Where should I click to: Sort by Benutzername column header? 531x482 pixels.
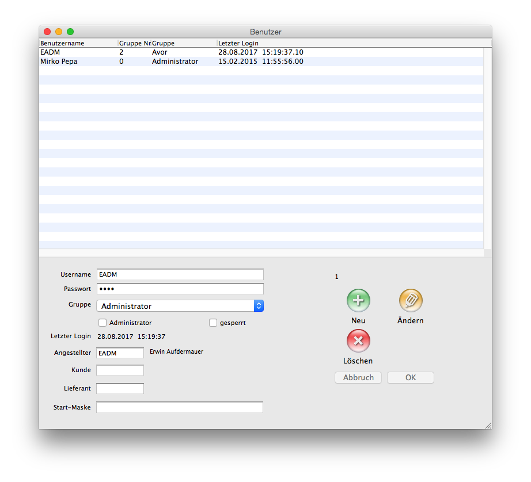[78, 43]
